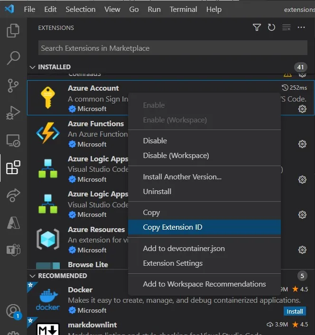
Task: Open the Edit menu
Action: (50, 9)
